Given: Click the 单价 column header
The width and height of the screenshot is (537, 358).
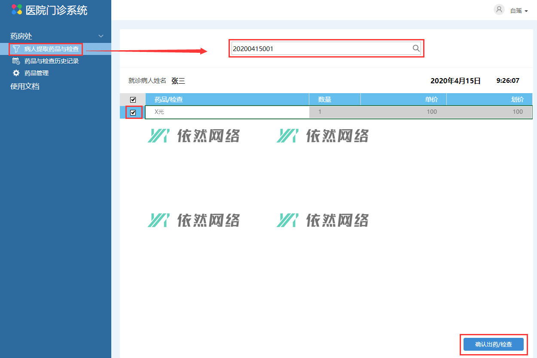Looking at the screenshot, I should click(403, 100).
